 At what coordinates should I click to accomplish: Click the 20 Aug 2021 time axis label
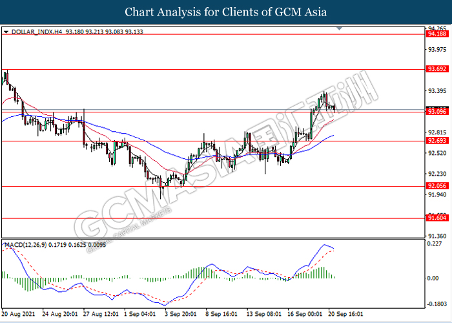(x=19, y=314)
